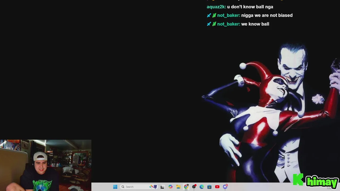
Task: Click not_baker username beside 'we know ball'
Action: coord(228,24)
